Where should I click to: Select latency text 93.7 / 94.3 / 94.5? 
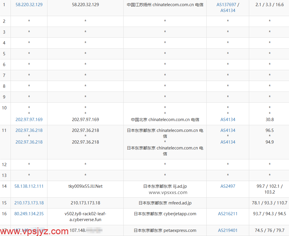point(269,214)
